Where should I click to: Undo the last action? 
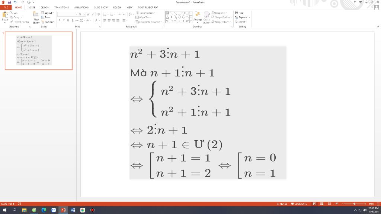(15, 2)
